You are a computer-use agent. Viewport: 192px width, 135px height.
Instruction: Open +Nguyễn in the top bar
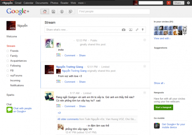(x=7, y=3)
